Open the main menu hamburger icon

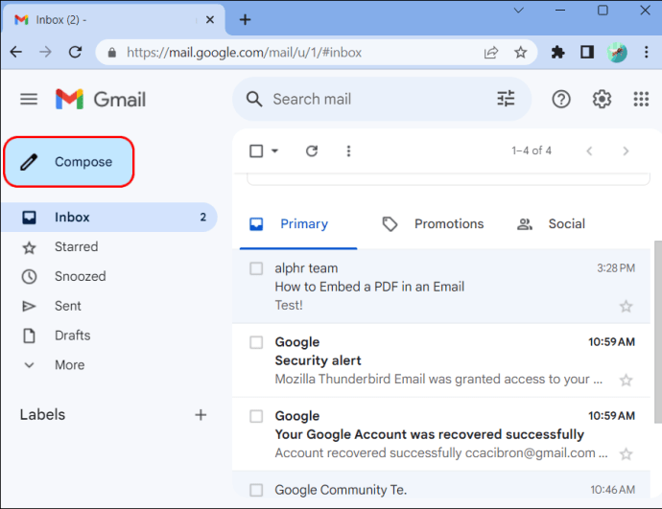pos(29,99)
